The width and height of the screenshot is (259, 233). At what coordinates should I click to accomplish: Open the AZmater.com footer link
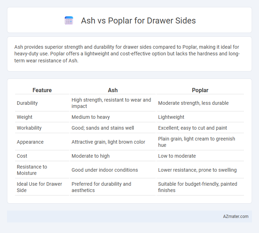236,217
